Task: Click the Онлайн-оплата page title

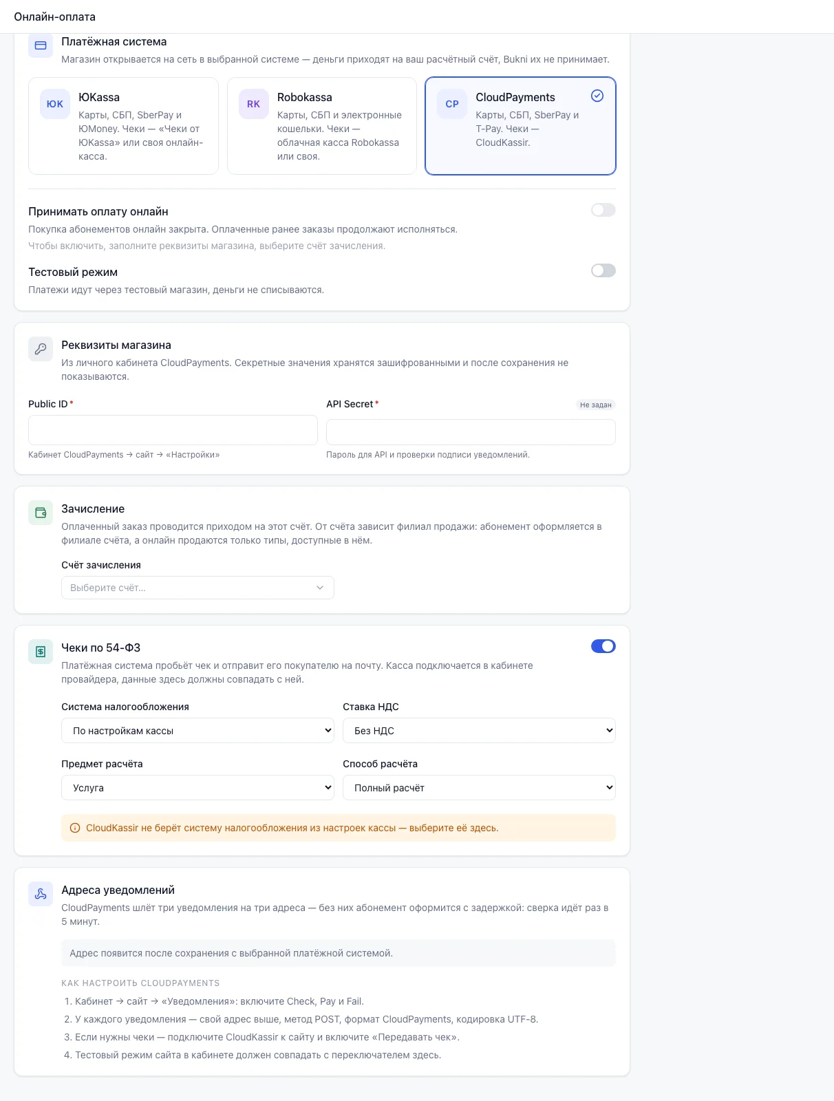Action: click(x=55, y=17)
